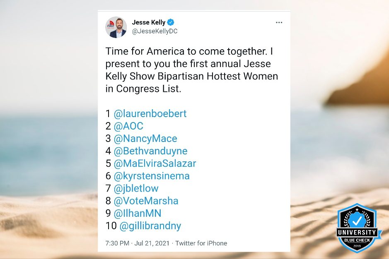Screen dimensions: 389x259
Task: Open the @jbletlow mention
Action: (x=136, y=188)
